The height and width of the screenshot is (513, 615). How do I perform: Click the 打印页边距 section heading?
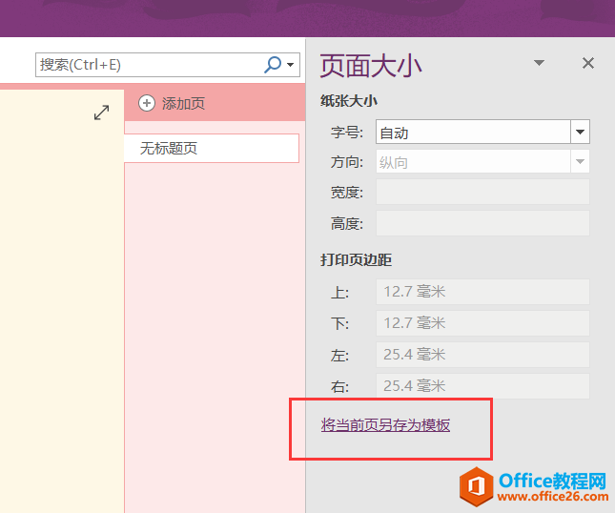tap(356, 259)
